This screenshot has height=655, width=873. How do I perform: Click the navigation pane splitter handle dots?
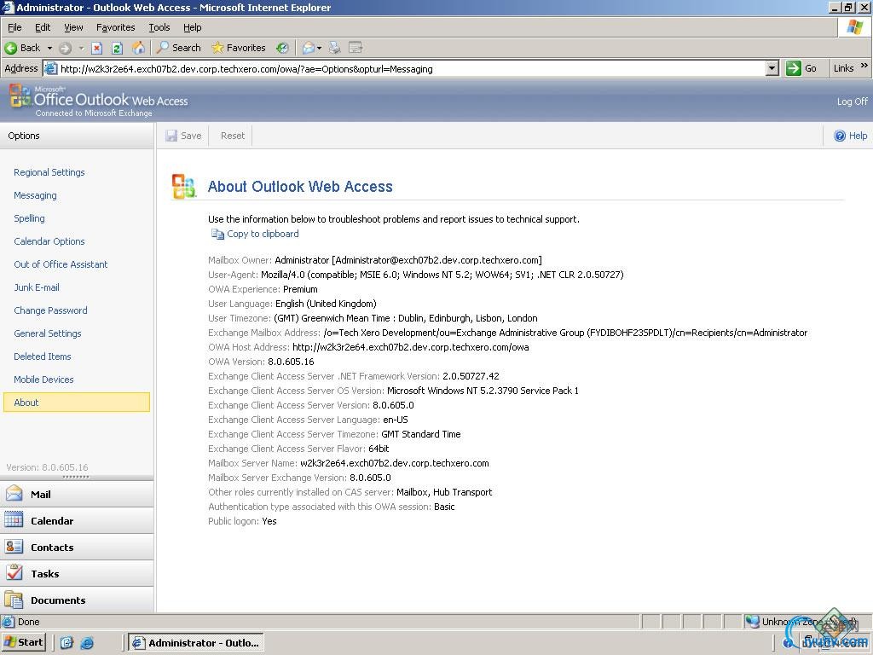pyautogui.click(x=76, y=477)
